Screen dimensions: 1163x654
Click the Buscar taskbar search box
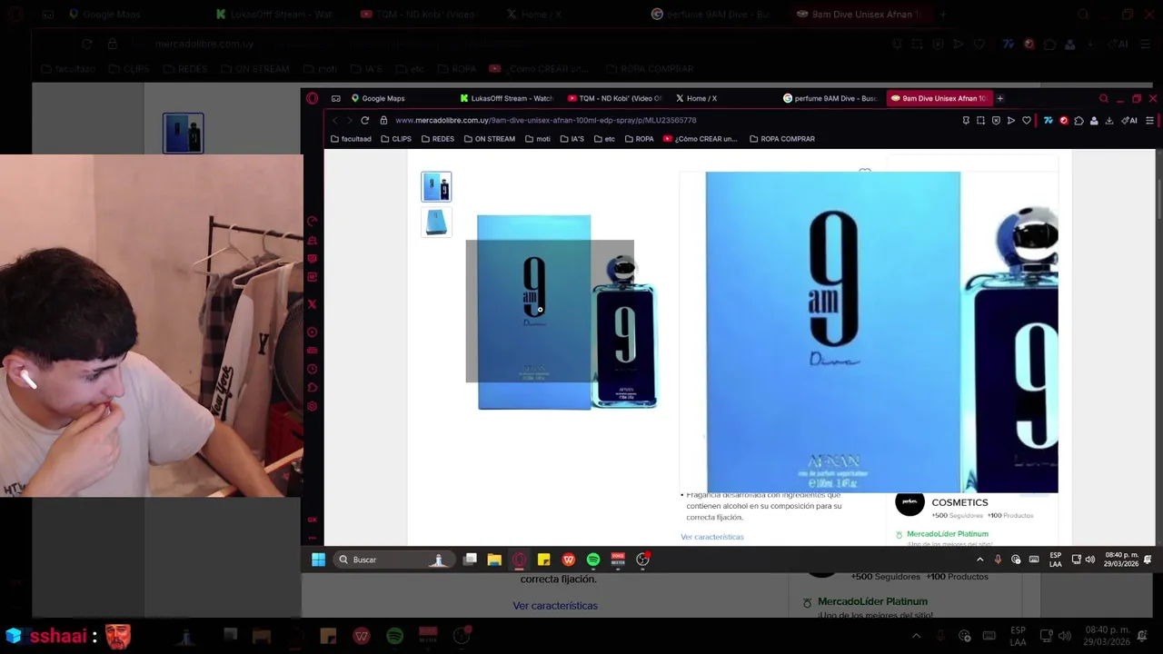point(394,560)
